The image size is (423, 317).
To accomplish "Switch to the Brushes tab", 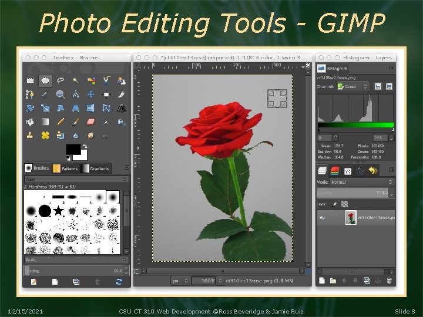I will click(x=36, y=168).
